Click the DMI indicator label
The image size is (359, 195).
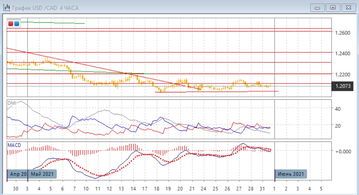point(12,103)
